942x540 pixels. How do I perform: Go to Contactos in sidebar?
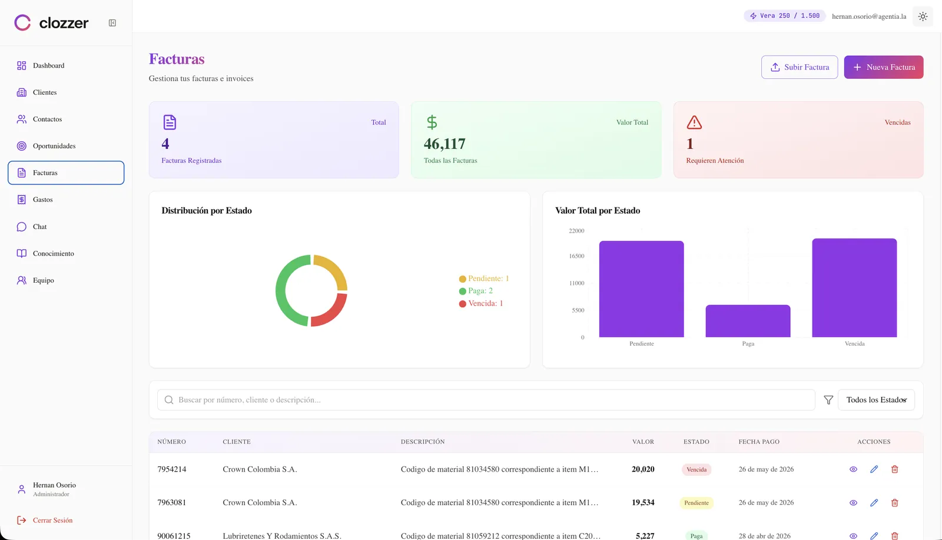click(x=66, y=119)
